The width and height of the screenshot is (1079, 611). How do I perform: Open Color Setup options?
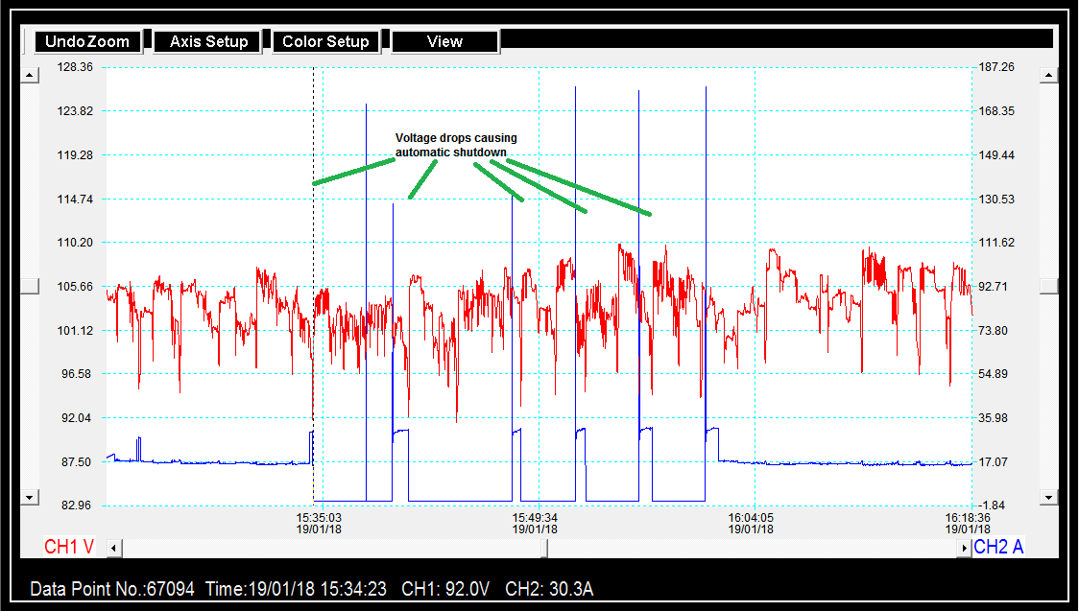[x=325, y=42]
